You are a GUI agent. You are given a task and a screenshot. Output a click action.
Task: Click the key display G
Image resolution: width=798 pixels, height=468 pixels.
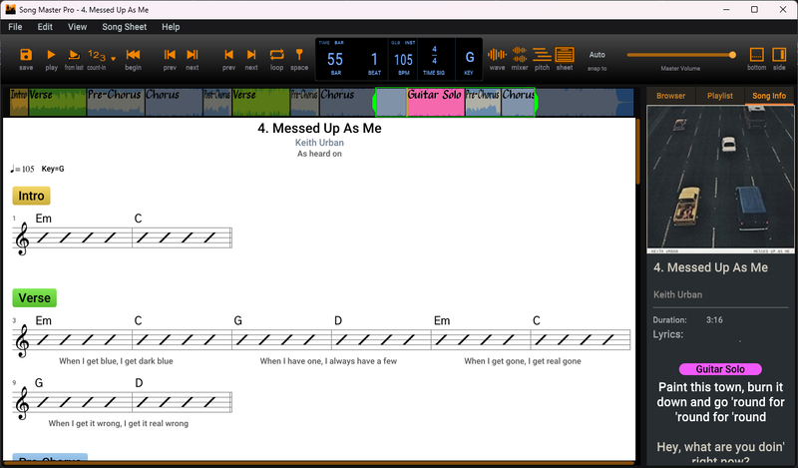pos(469,58)
